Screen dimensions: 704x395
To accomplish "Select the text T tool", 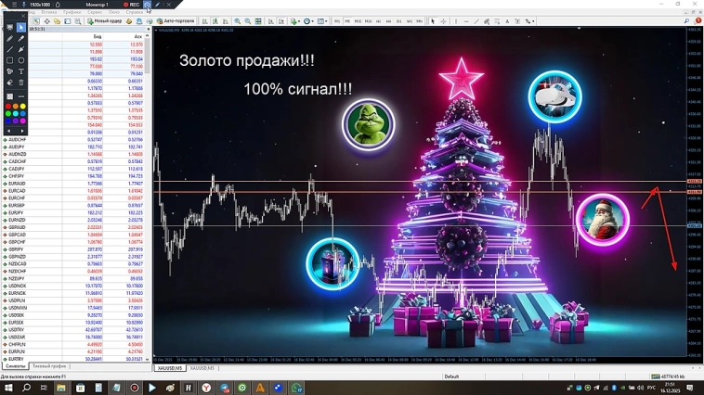I will [x=21, y=71].
